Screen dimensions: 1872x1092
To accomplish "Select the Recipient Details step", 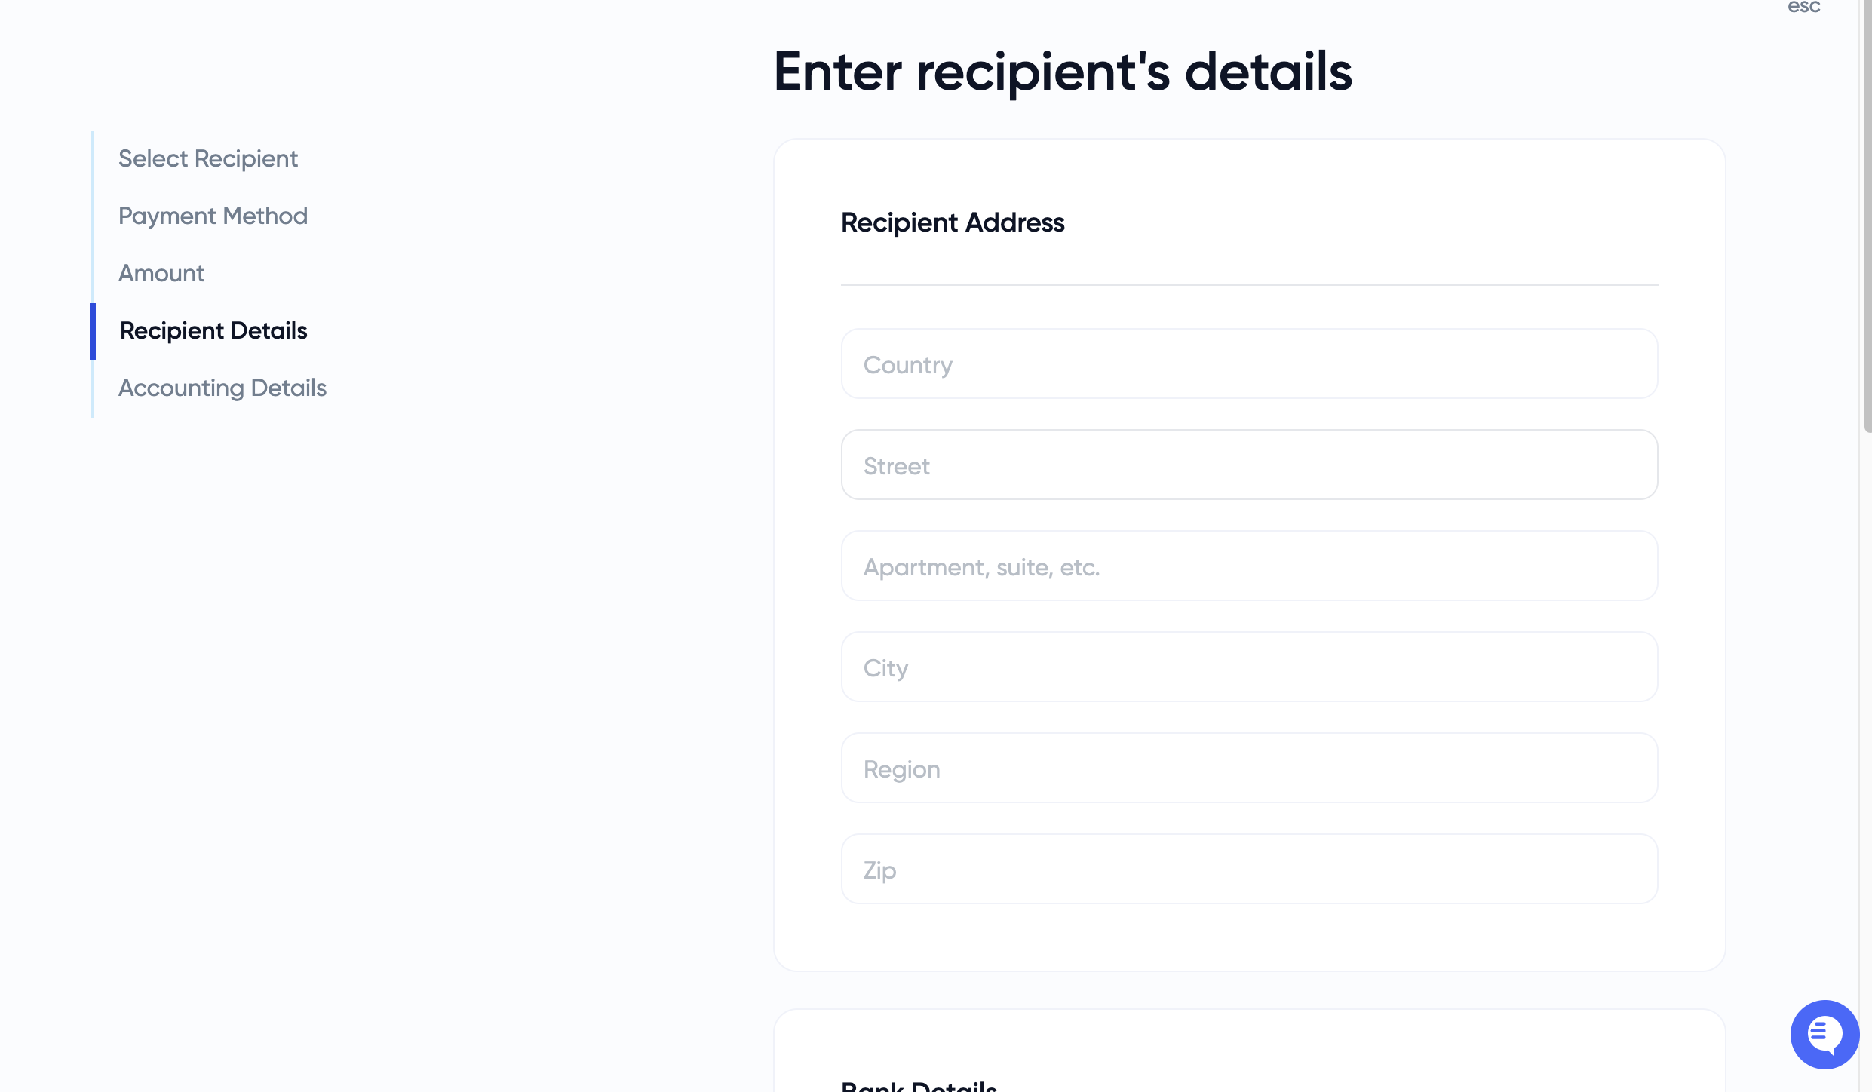I will point(213,330).
